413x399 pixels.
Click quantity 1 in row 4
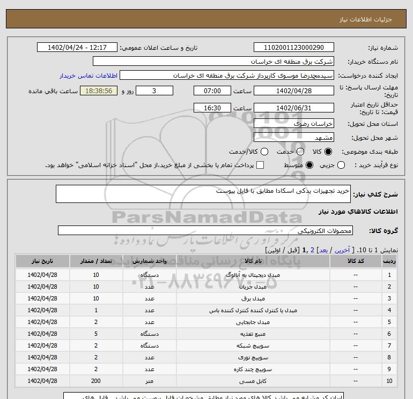click(x=96, y=310)
